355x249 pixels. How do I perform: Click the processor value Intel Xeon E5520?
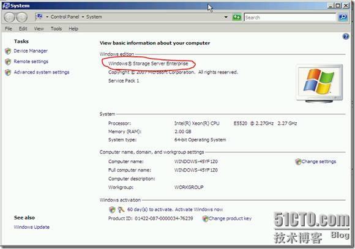236,124
